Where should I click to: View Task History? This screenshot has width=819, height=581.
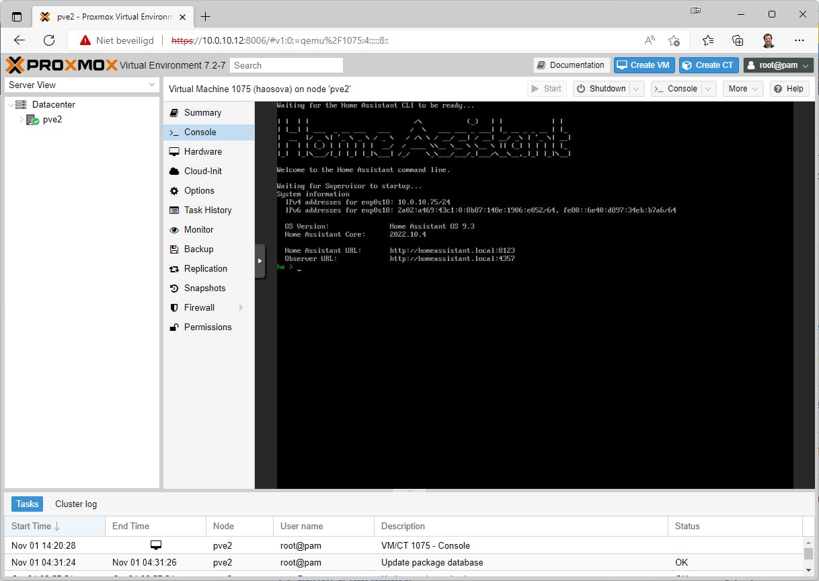[208, 210]
